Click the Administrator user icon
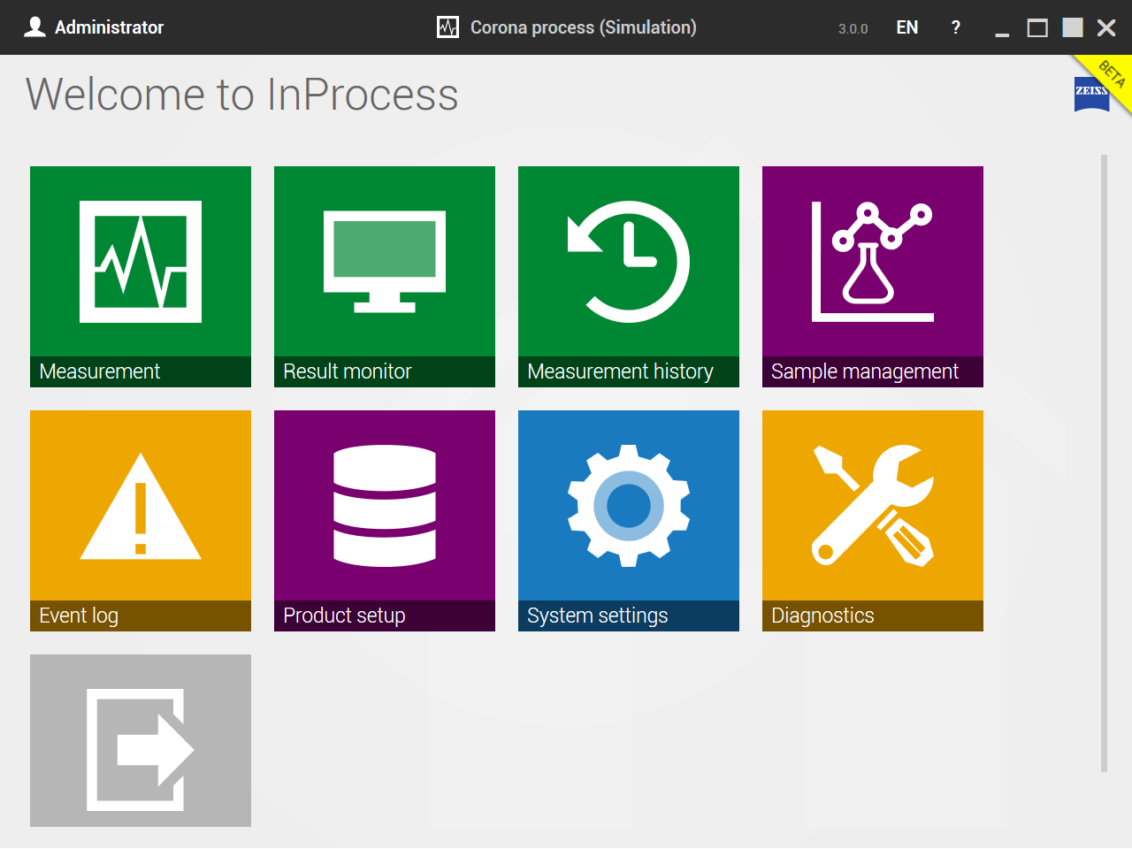The height and width of the screenshot is (849, 1132). click(x=34, y=27)
